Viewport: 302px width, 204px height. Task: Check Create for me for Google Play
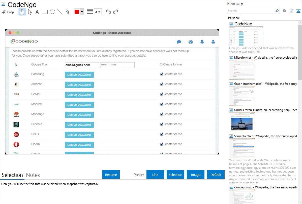[x=161, y=65]
